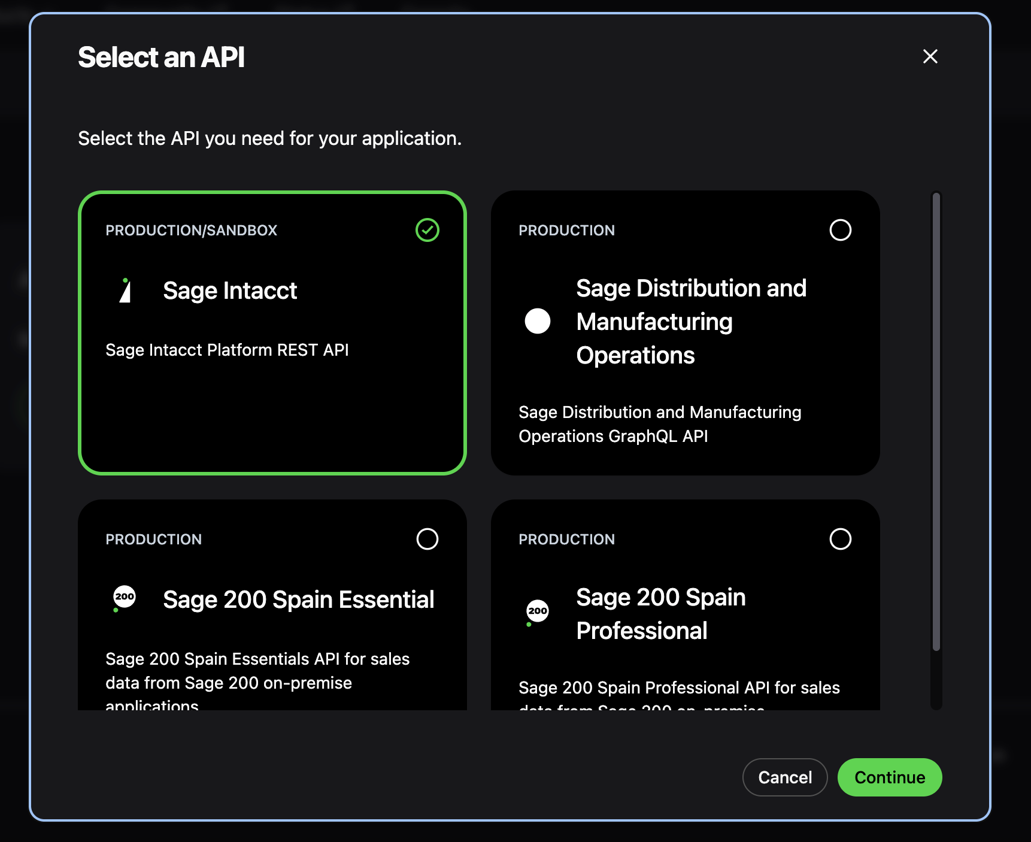Select the Sage 200 Spain Essential radio button
Viewport: 1031px width, 842px height.
[x=427, y=539]
